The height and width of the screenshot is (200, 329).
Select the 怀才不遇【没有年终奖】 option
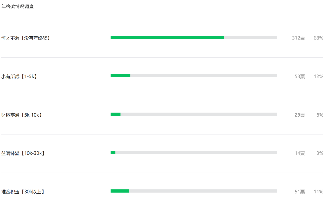26,38
